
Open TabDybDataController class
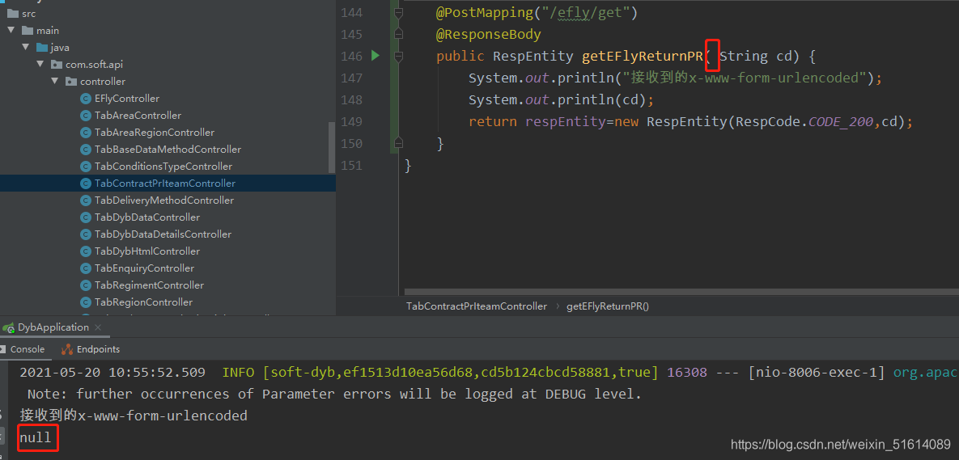tap(146, 217)
